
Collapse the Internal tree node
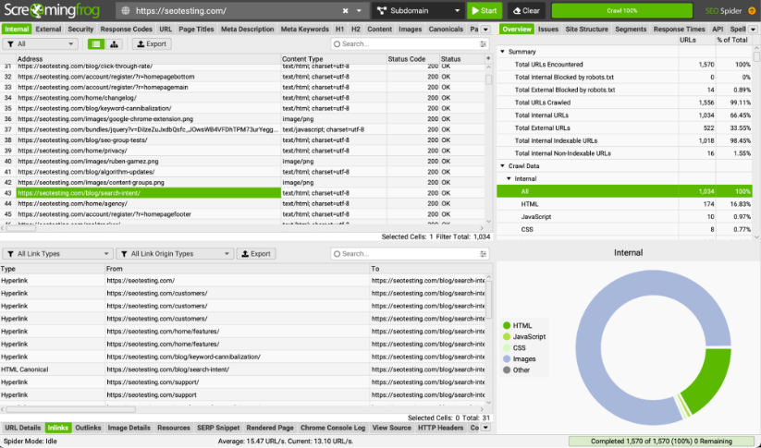tap(509, 177)
